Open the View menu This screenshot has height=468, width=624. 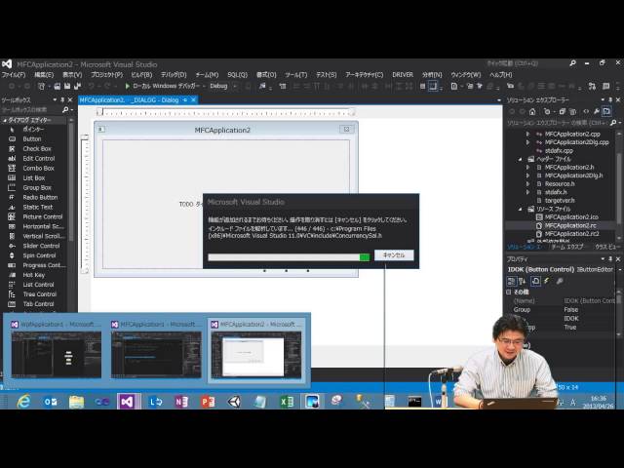coord(72,75)
